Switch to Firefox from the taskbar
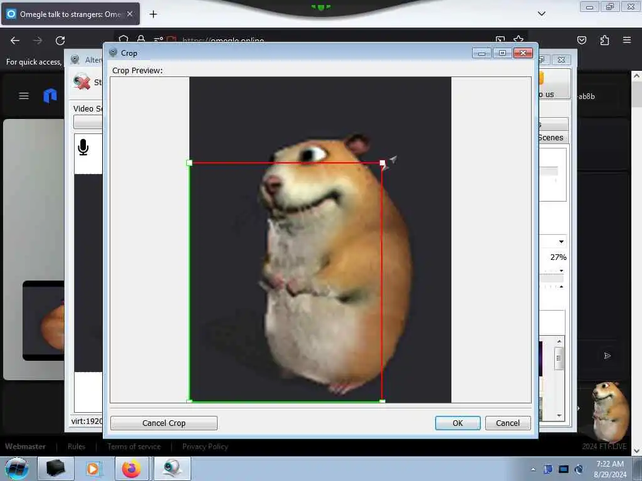The height and width of the screenshot is (481, 642). click(x=132, y=468)
